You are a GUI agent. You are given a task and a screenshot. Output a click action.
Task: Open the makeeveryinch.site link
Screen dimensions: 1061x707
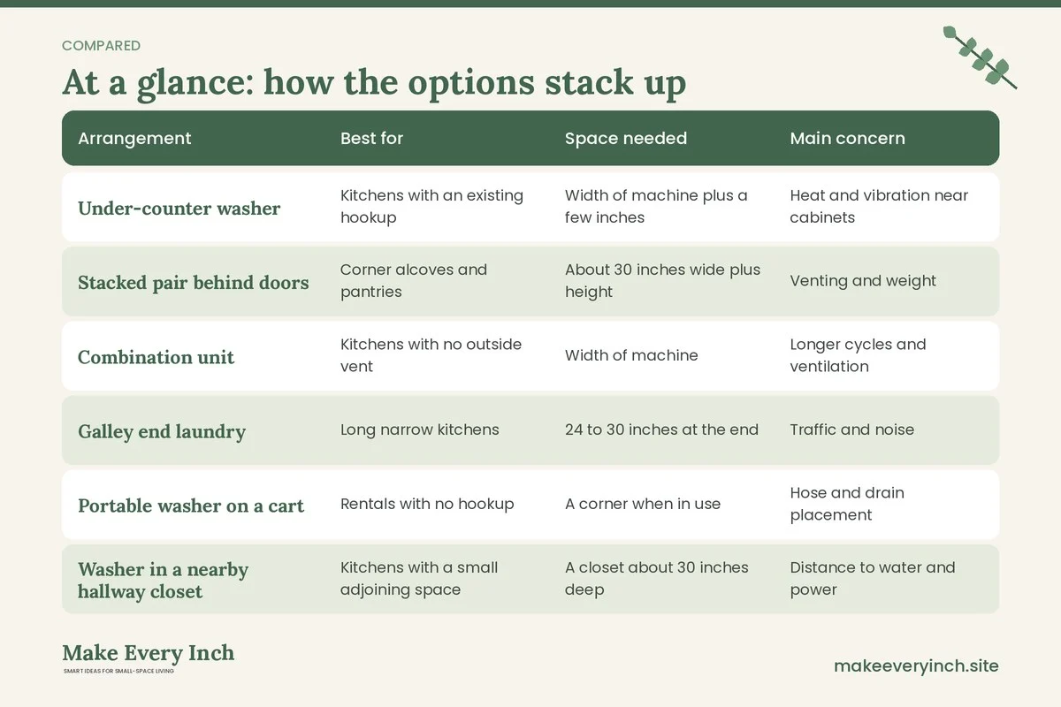pos(916,665)
